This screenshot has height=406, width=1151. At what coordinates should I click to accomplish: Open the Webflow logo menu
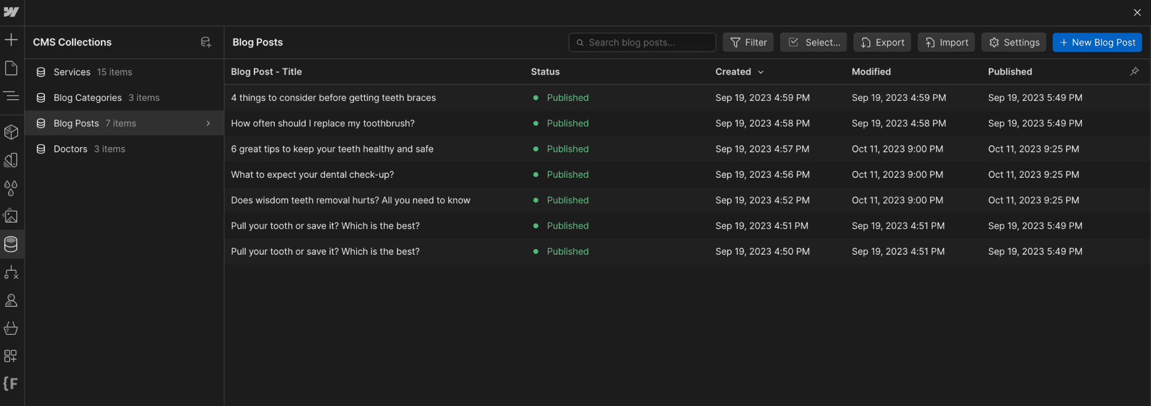[11, 12]
